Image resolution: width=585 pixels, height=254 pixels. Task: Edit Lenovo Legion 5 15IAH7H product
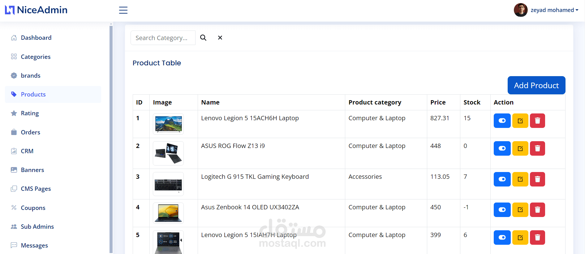[x=520, y=237]
